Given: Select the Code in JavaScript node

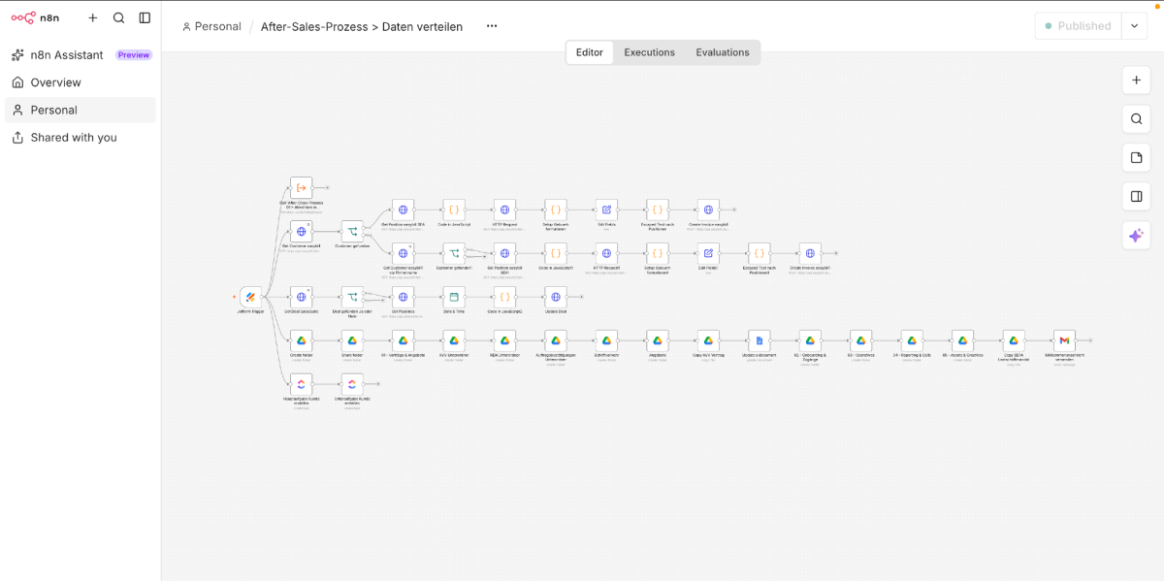Looking at the screenshot, I should tap(454, 210).
